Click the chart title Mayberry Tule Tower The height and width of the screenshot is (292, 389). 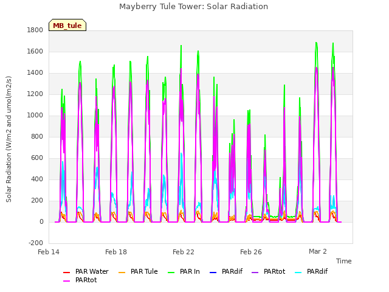pyautogui.click(x=193, y=7)
